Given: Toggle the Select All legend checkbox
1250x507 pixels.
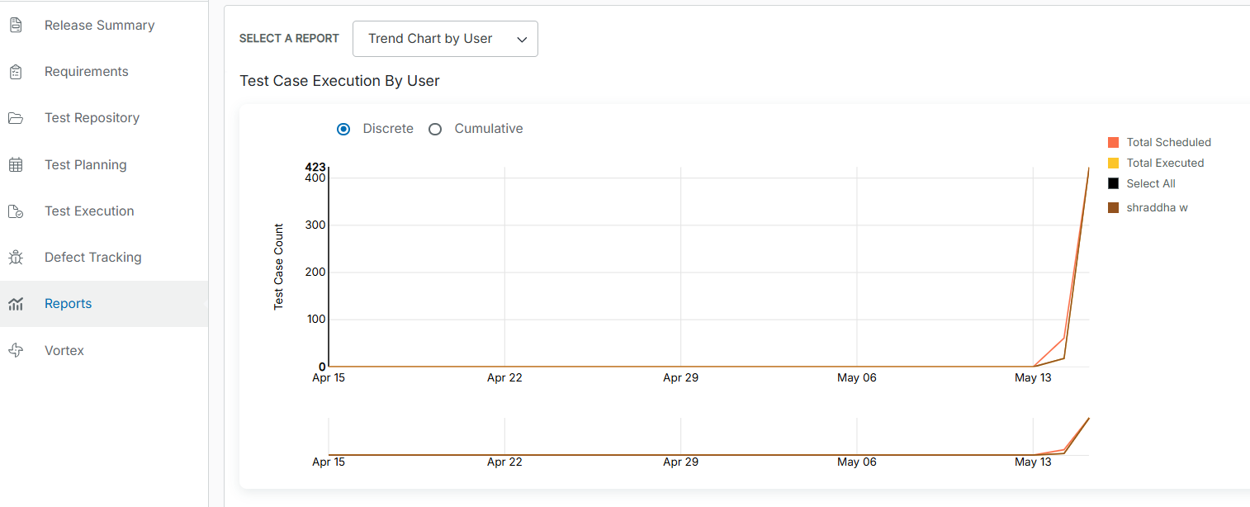Looking at the screenshot, I should click(x=1113, y=183).
